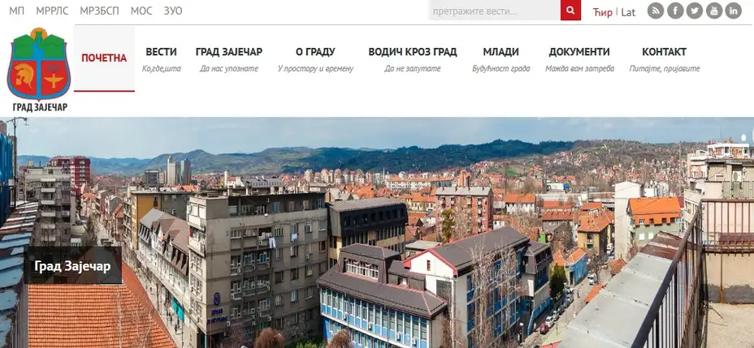Click the ЗУО top link

[172, 11]
